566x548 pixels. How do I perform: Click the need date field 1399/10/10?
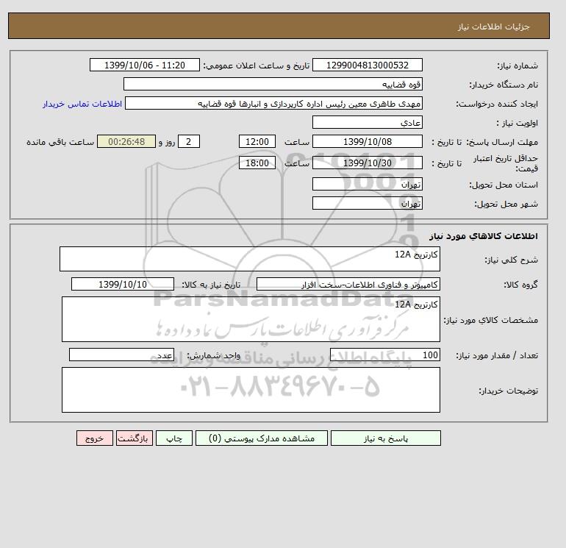(x=123, y=284)
